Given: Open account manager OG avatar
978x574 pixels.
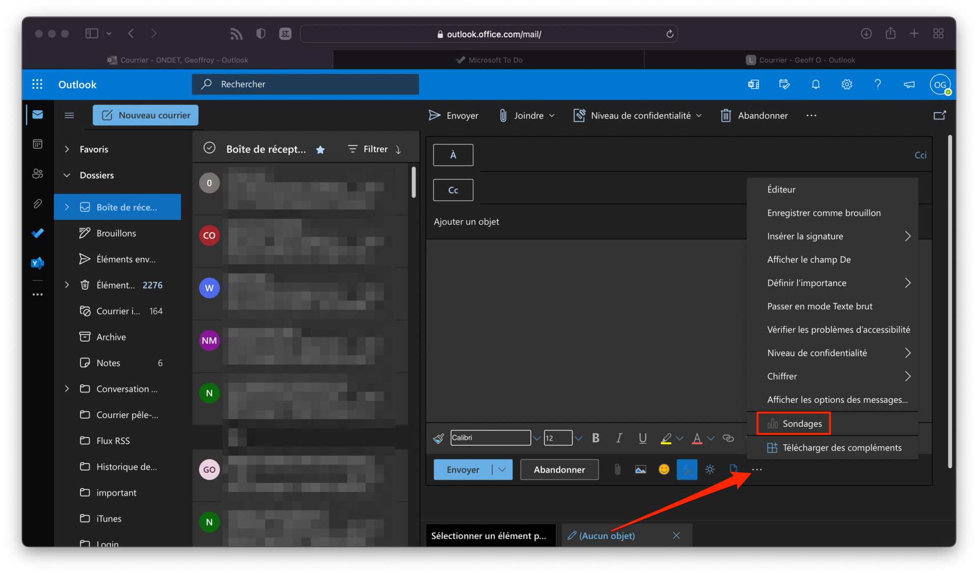Looking at the screenshot, I should pyautogui.click(x=940, y=85).
